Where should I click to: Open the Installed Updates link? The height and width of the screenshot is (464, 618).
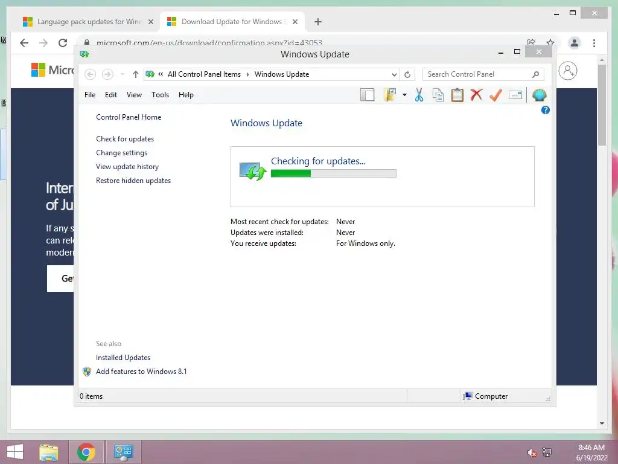tap(123, 358)
